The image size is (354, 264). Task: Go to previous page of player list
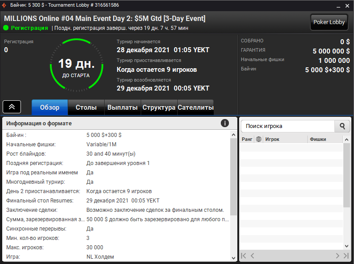252,256
